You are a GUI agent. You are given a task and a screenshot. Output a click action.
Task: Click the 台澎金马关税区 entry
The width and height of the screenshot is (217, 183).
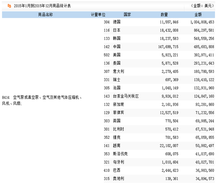tap(126, 96)
